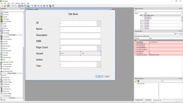Click the reload resources green icon

coord(138,81)
